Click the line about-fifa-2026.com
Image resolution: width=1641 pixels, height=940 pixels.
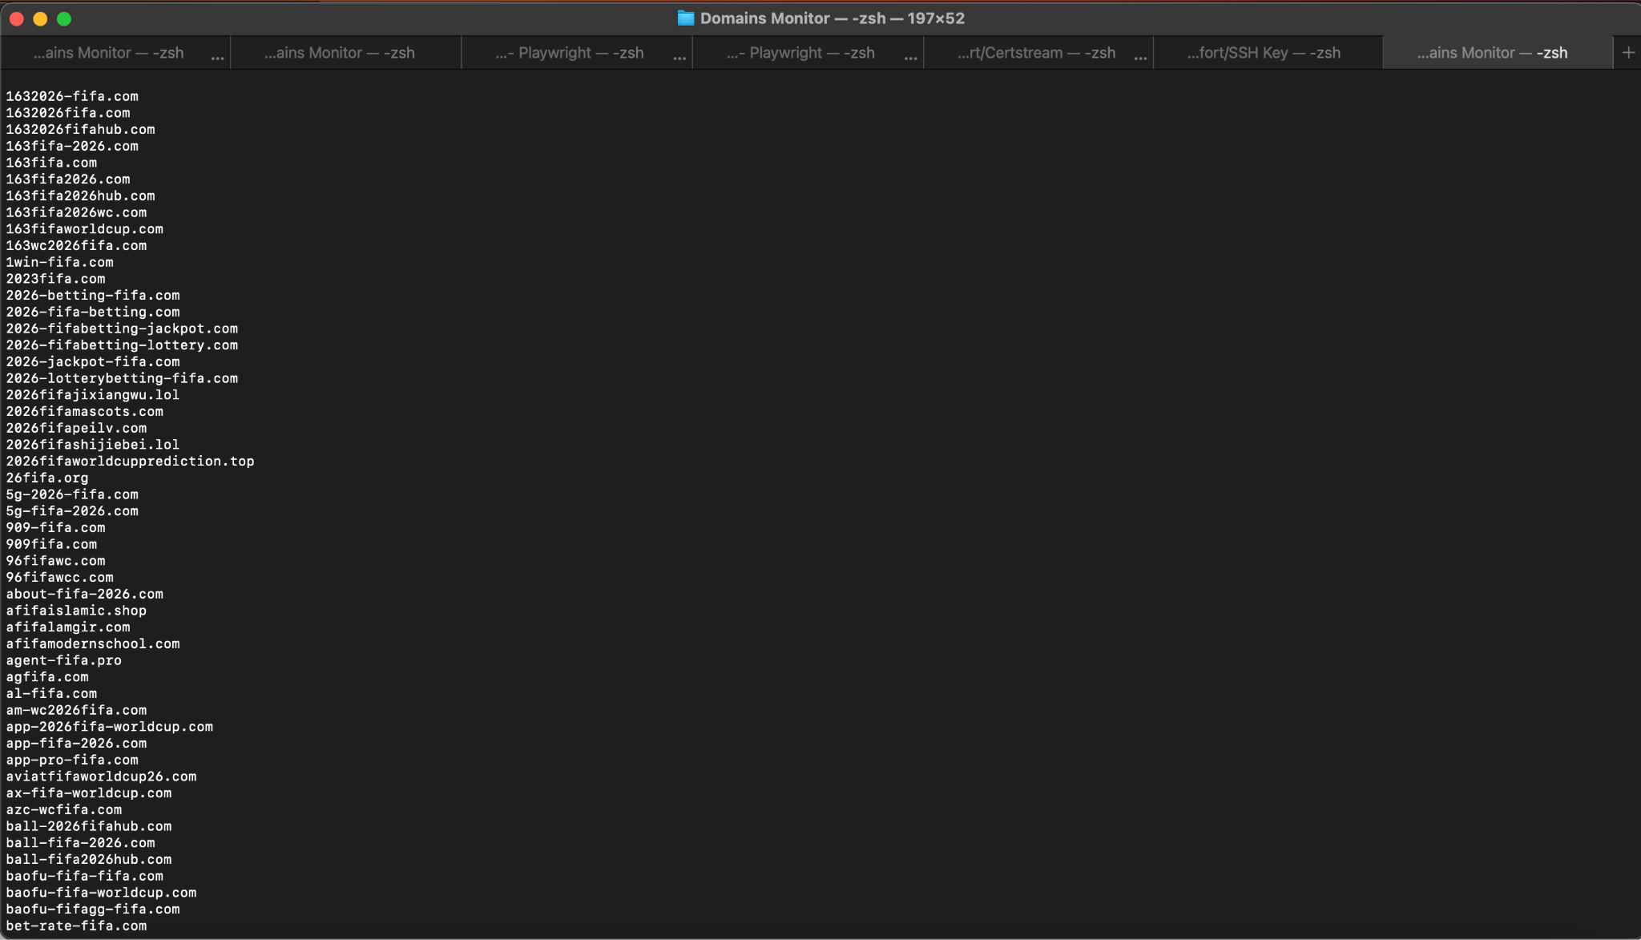click(85, 594)
